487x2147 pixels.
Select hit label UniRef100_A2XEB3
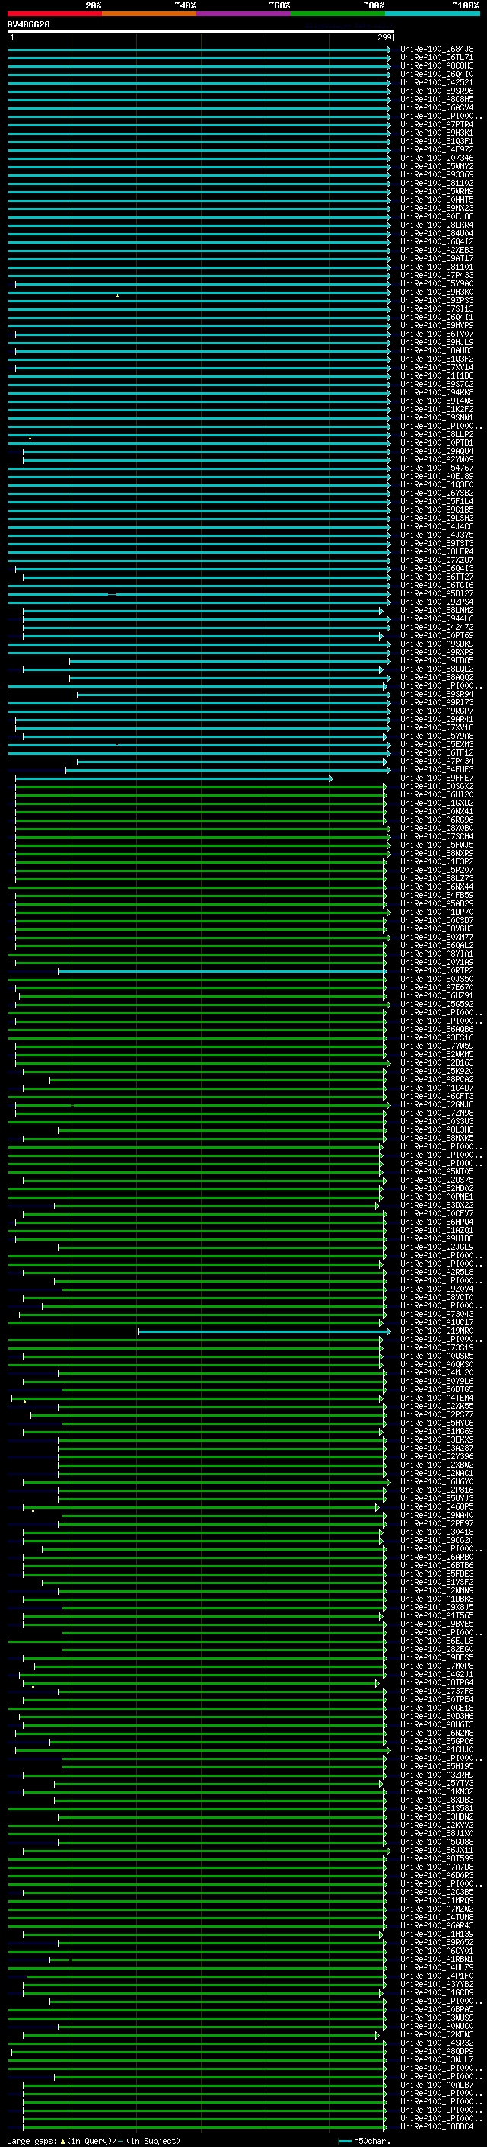click(437, 250)
